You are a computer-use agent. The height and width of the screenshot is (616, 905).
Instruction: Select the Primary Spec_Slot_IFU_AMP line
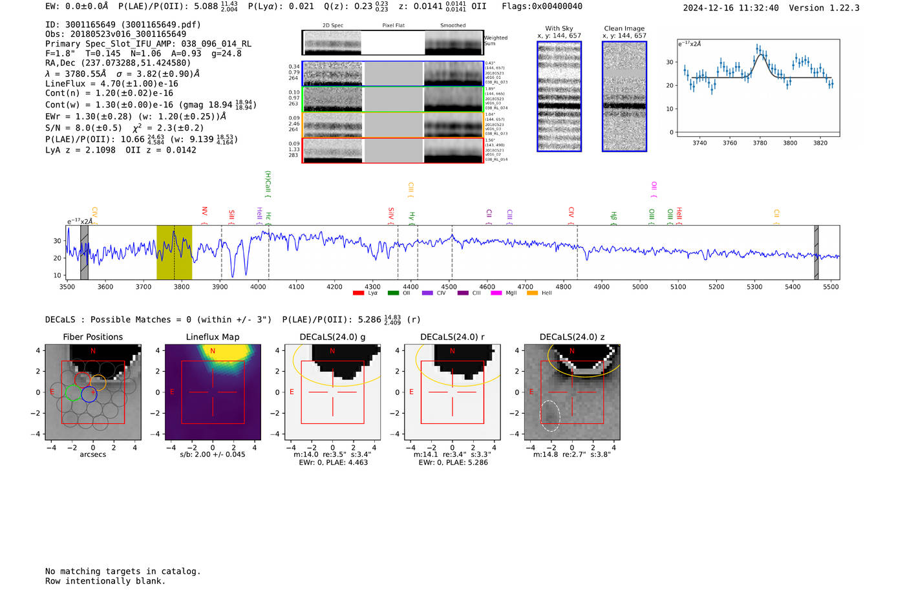coord(148,44)
